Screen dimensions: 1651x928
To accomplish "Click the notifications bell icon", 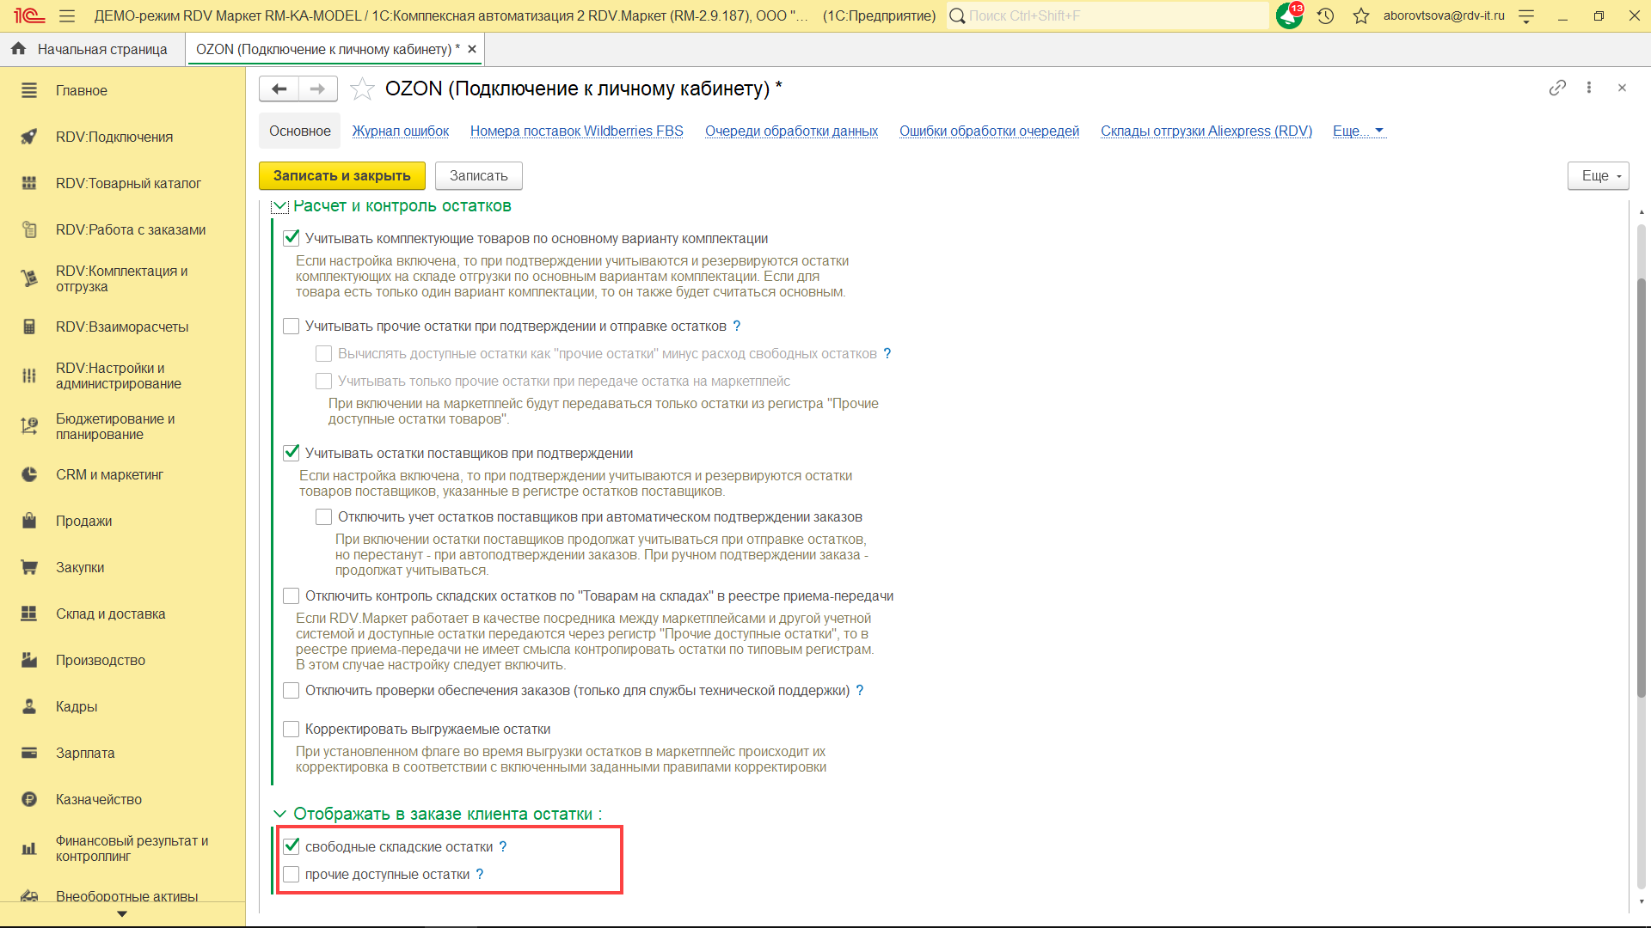I will click(1289, 15).
